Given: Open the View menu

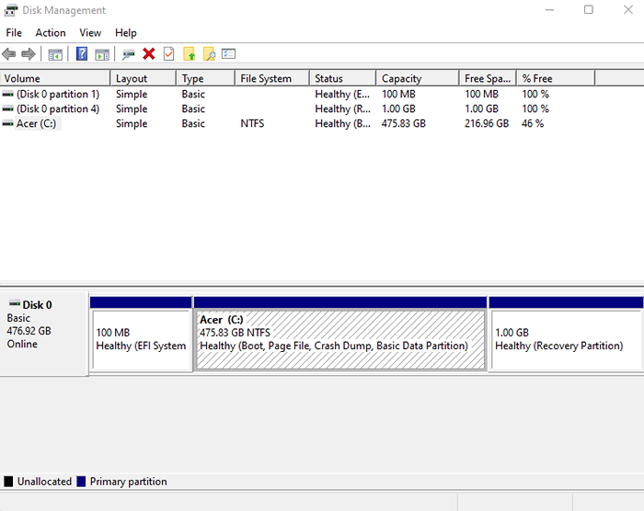Looking at the screenshot, I should coord(90,33).
